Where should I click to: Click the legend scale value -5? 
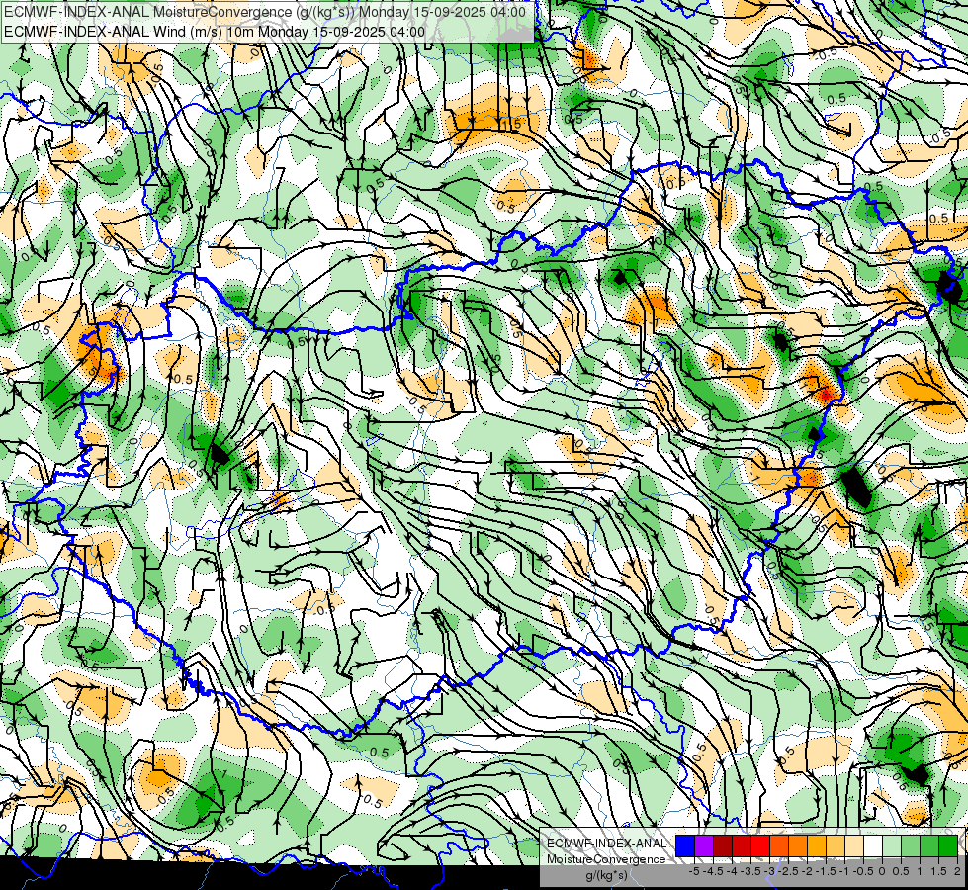[x=694, y=871]
